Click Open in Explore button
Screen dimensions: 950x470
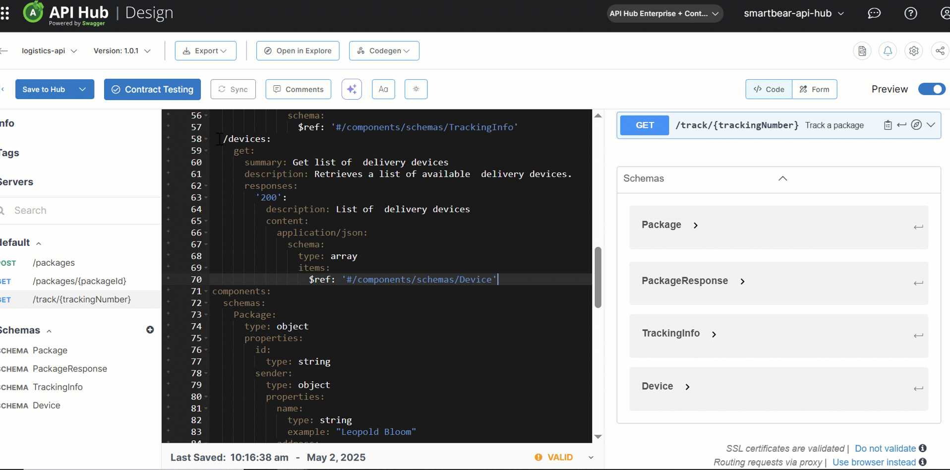[297, 51]
